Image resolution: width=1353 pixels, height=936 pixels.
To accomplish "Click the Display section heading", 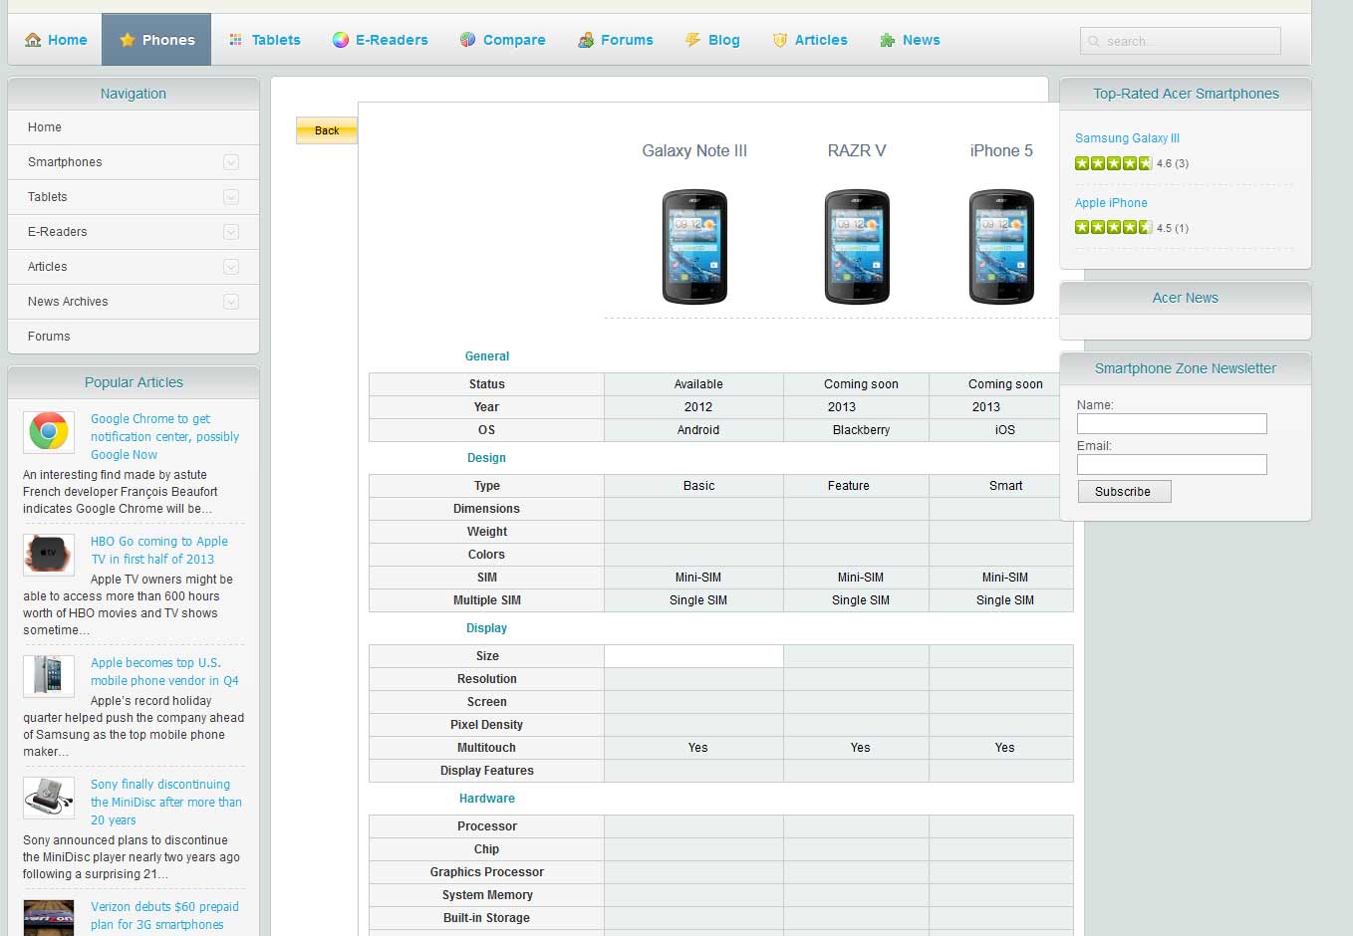I will 487,628.
